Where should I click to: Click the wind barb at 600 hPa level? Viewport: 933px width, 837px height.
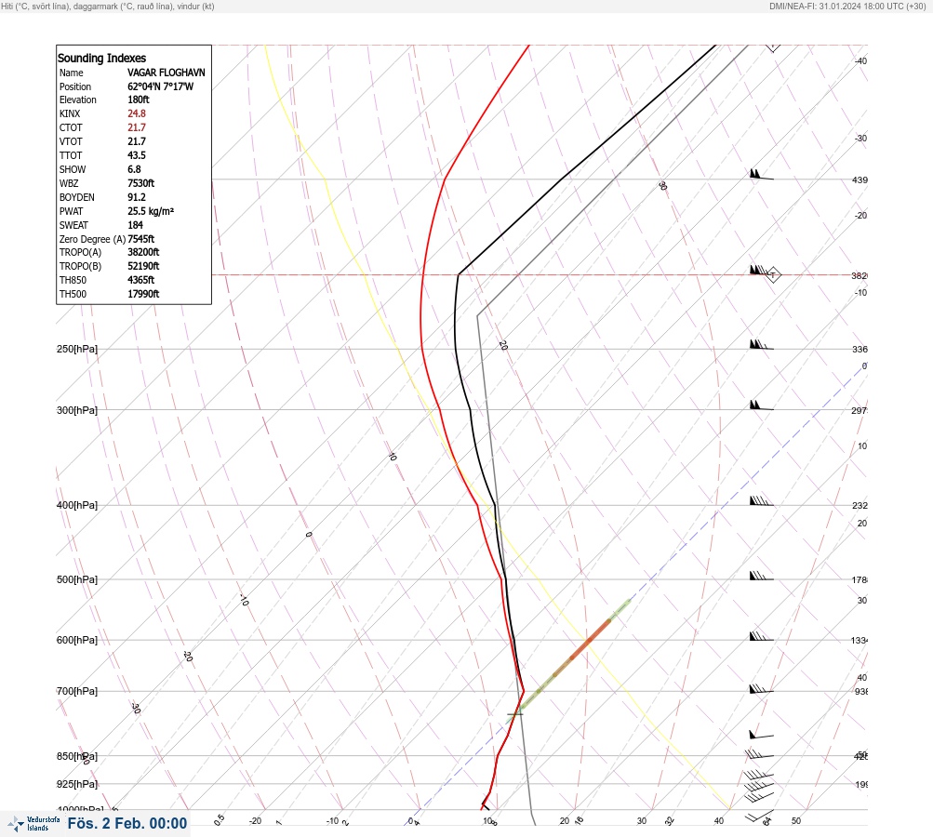coord(761,636)
